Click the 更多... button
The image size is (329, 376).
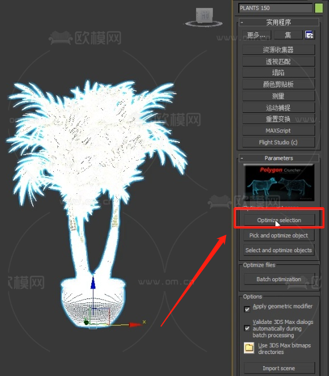point(257,35)
